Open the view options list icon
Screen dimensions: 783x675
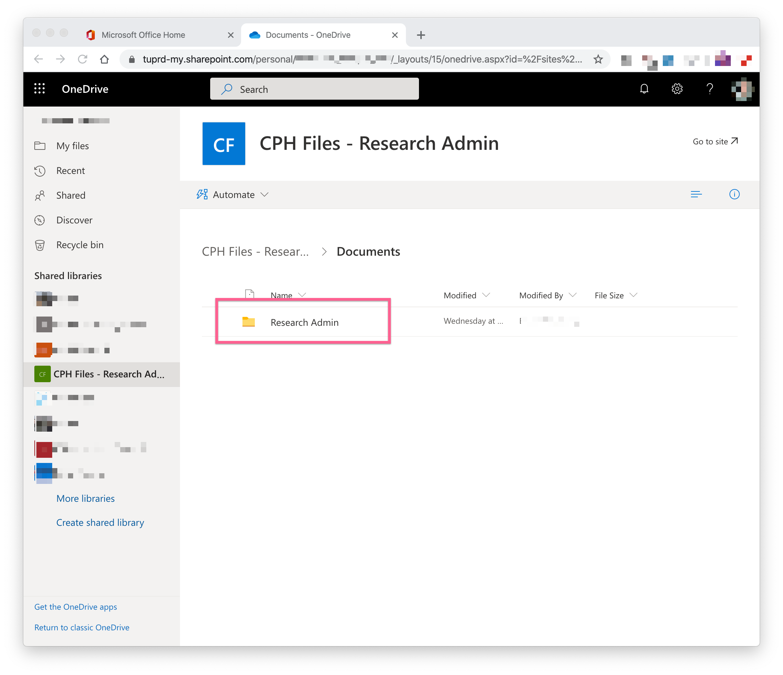(x=696, y=195)
